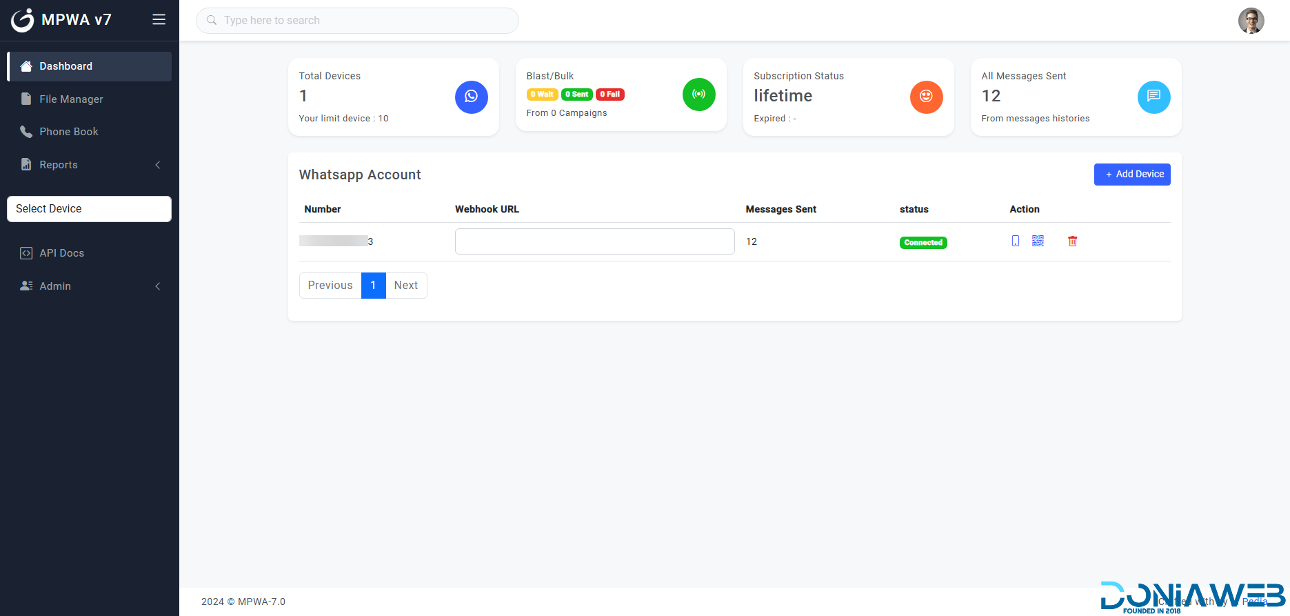1290x616 pixels.
Task: Click the Dashboard home icon
Action: click(x=26, y=66)
